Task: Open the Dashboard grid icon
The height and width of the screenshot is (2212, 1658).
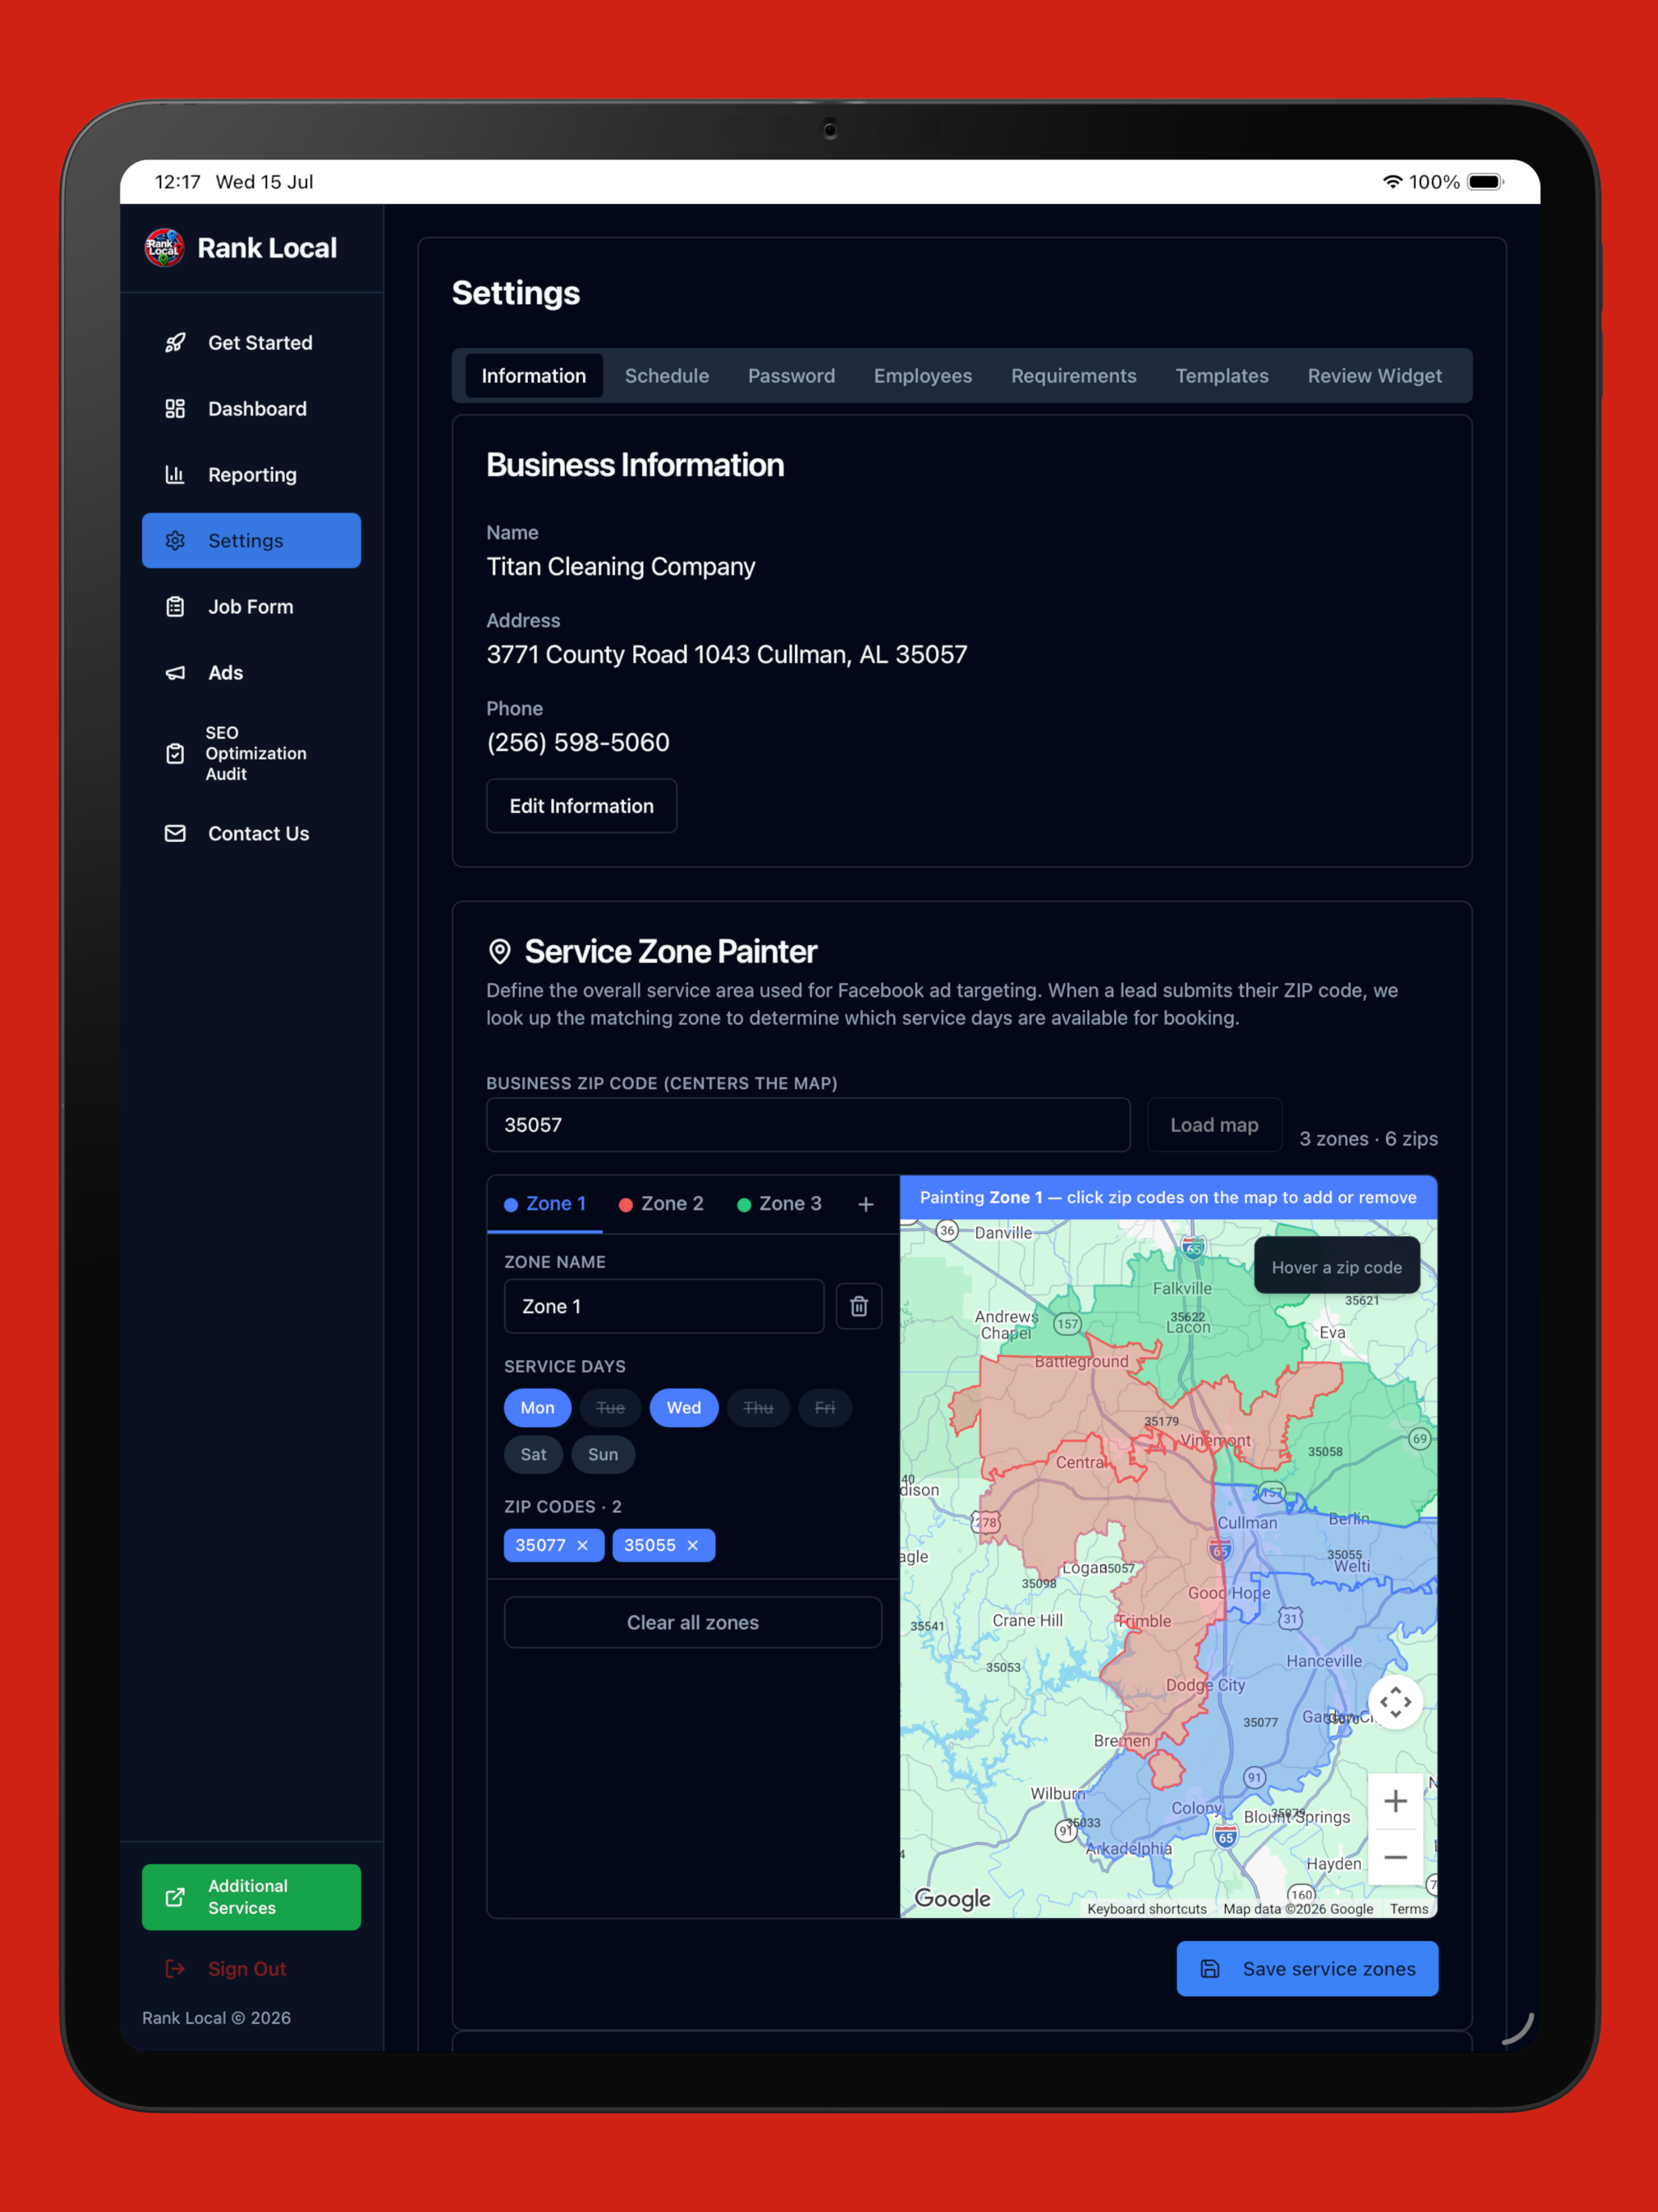Action: pos(175,409)
